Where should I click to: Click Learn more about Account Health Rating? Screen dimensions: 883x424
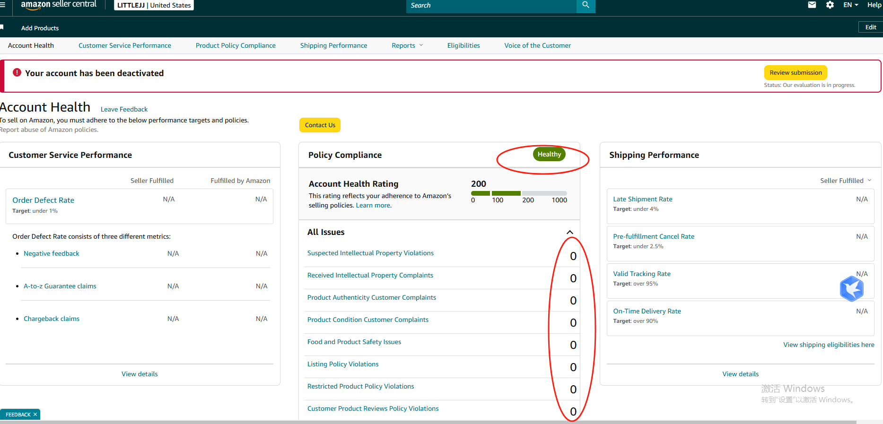coord(374,205)
